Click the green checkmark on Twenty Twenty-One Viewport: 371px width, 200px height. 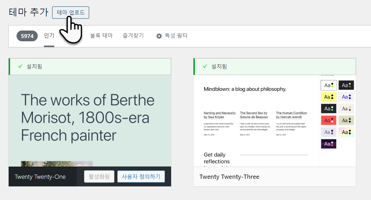20,66
